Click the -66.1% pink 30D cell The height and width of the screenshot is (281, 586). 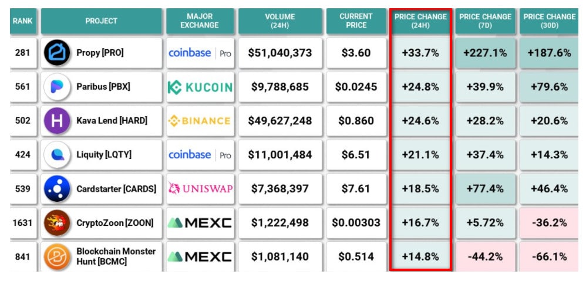tap(549, 256)
